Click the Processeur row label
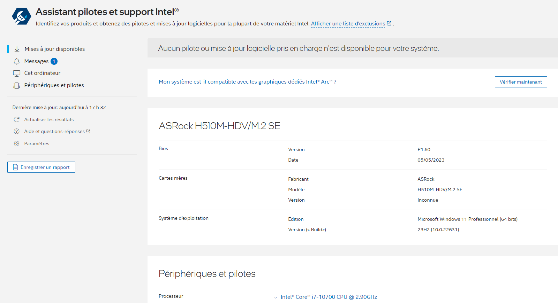This screenshot has width=558, height=303. 171,296
